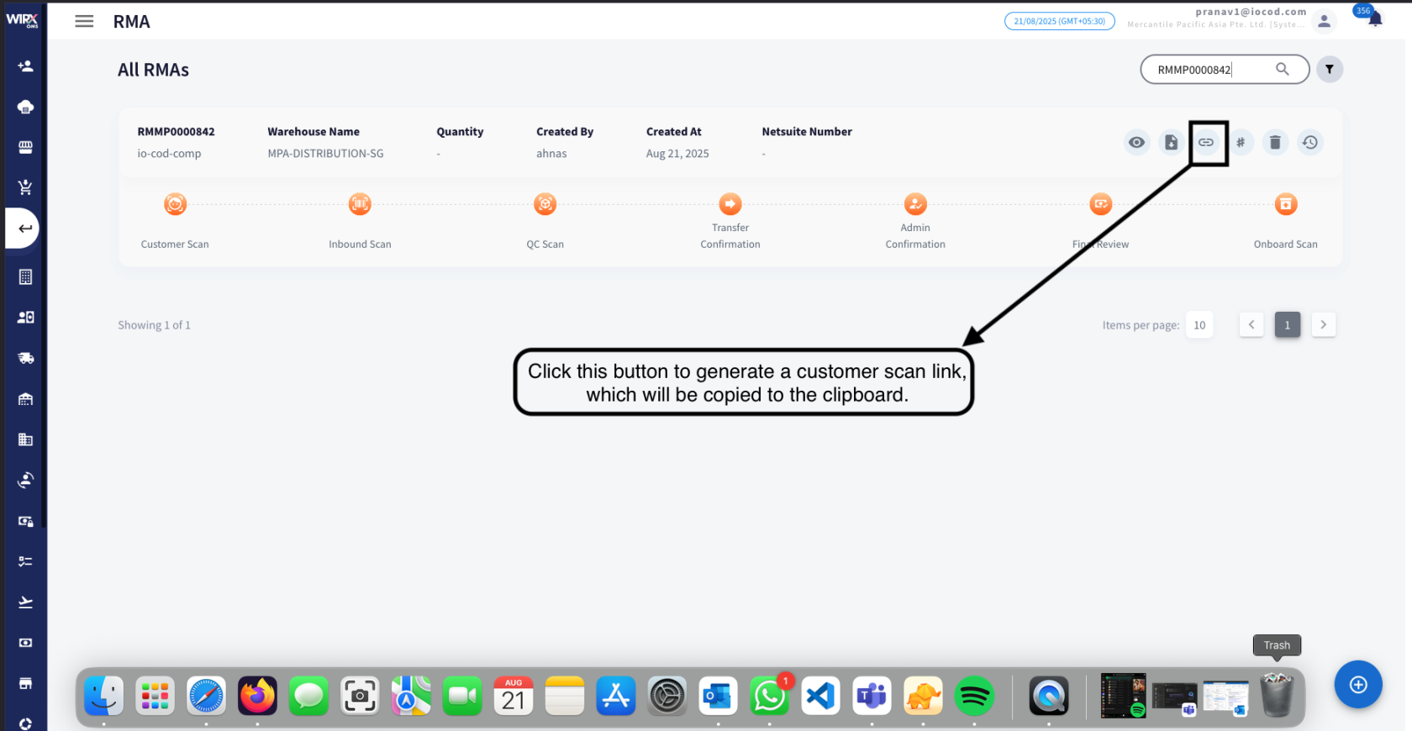Open the office building sidebar icon
The height and width of the screenshot is (731, 1412).
pos(25,439)
